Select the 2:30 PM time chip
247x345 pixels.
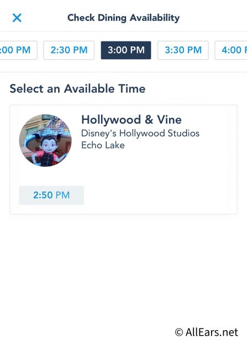click(x=69, y=50)
